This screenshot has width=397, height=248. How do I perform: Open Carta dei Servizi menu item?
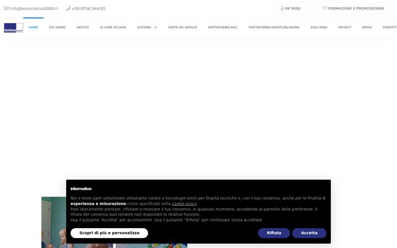point(183,28)
